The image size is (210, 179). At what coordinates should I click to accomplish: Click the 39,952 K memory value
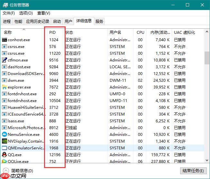161,87
